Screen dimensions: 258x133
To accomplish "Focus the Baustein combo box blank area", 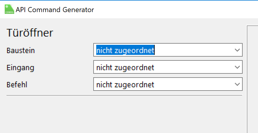I will coord(195,50).
